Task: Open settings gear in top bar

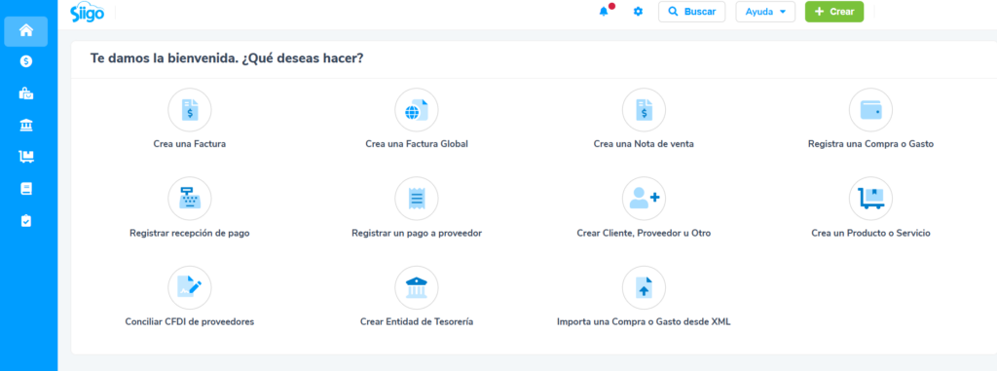Action: [x=638, y=12]
